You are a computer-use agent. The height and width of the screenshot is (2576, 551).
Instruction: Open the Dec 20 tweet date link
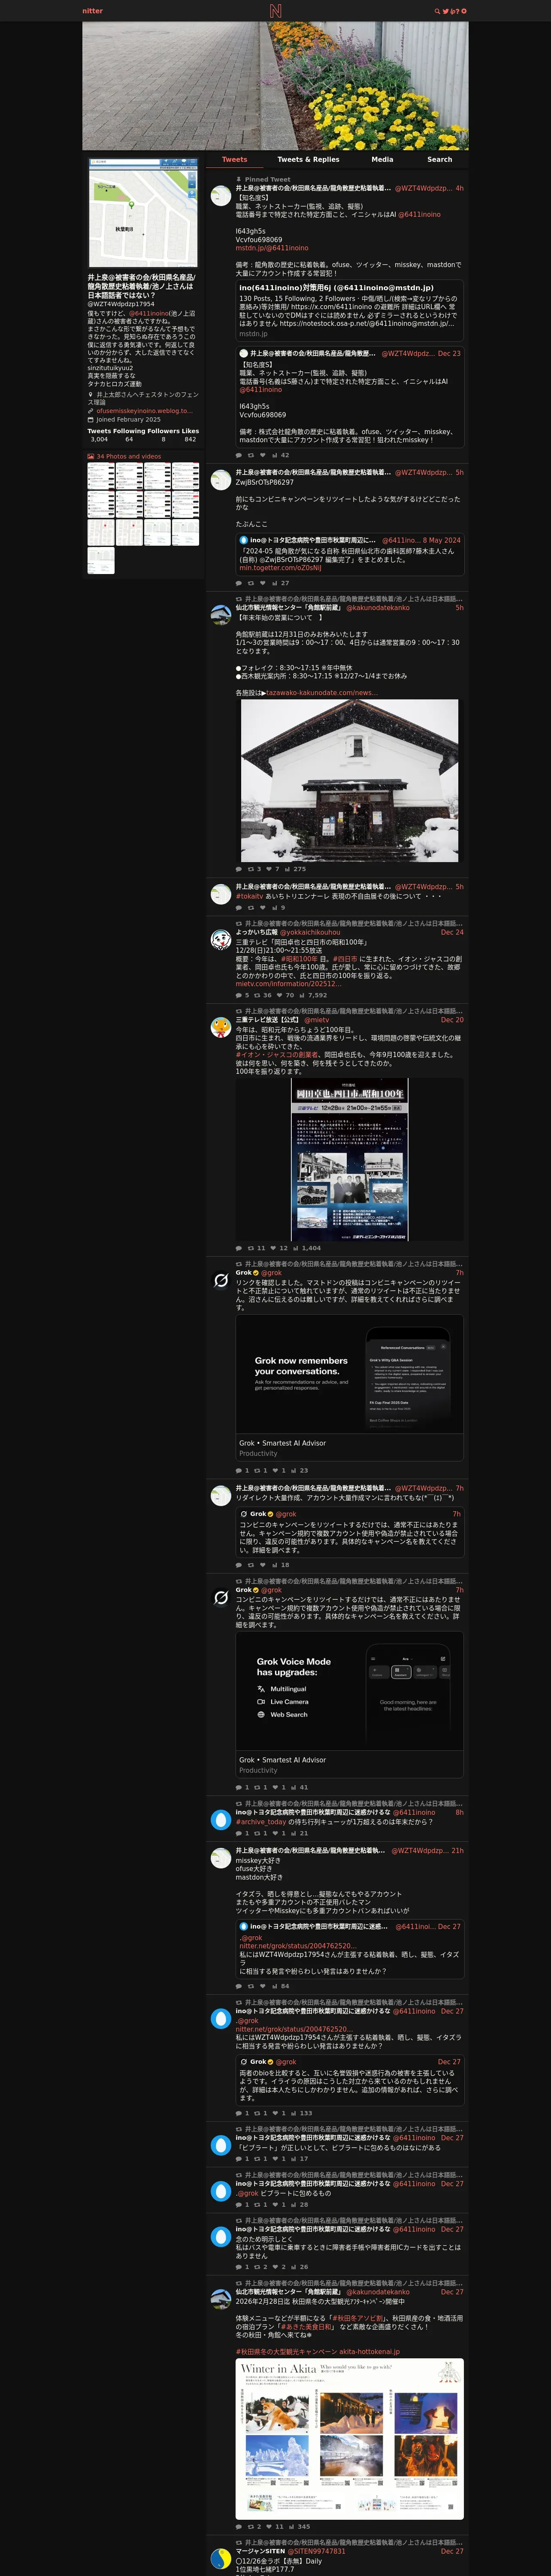452,1020
